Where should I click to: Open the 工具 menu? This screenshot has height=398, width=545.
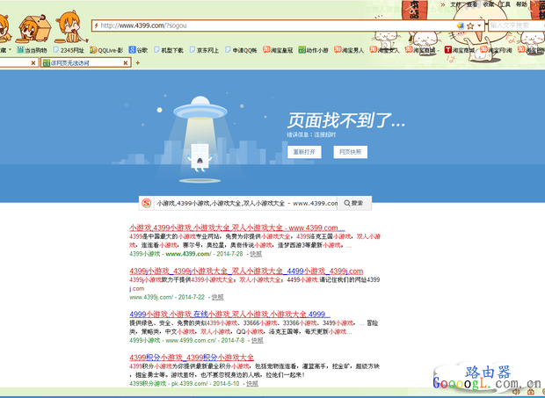505,4
